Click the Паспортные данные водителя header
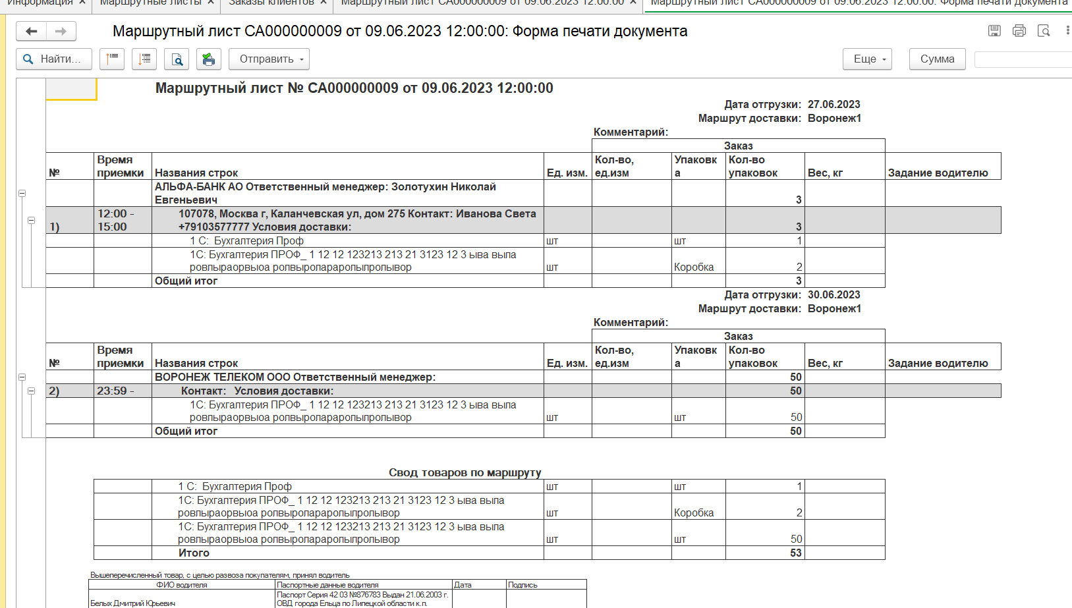Image resolution: width=1072 pixels, height=608 pixels. click(x=364, y=584)
